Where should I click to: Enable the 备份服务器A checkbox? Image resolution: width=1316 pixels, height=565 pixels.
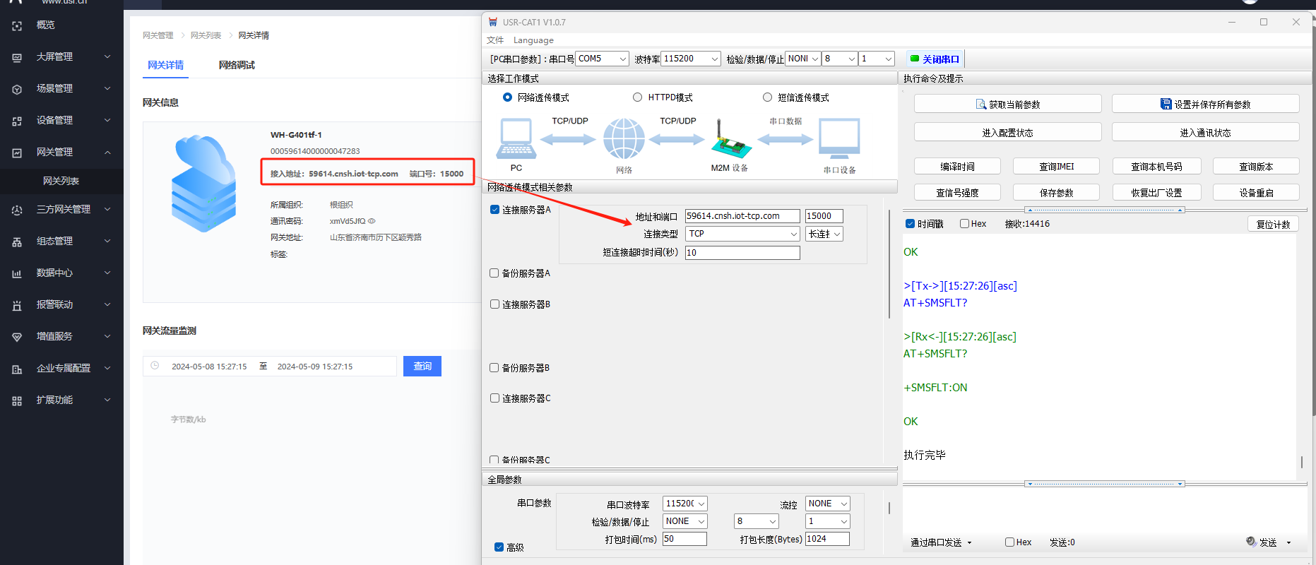point(494,273)
